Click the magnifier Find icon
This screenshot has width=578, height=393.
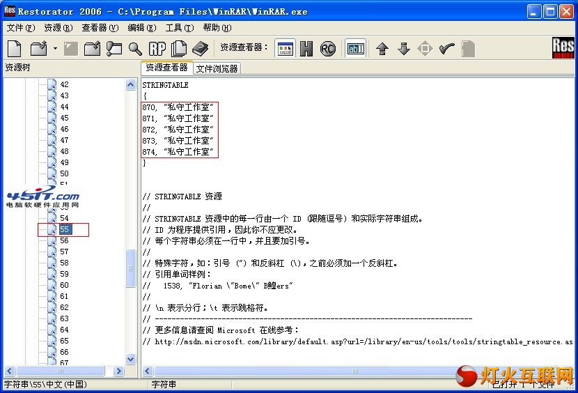(x=135, y=48)
